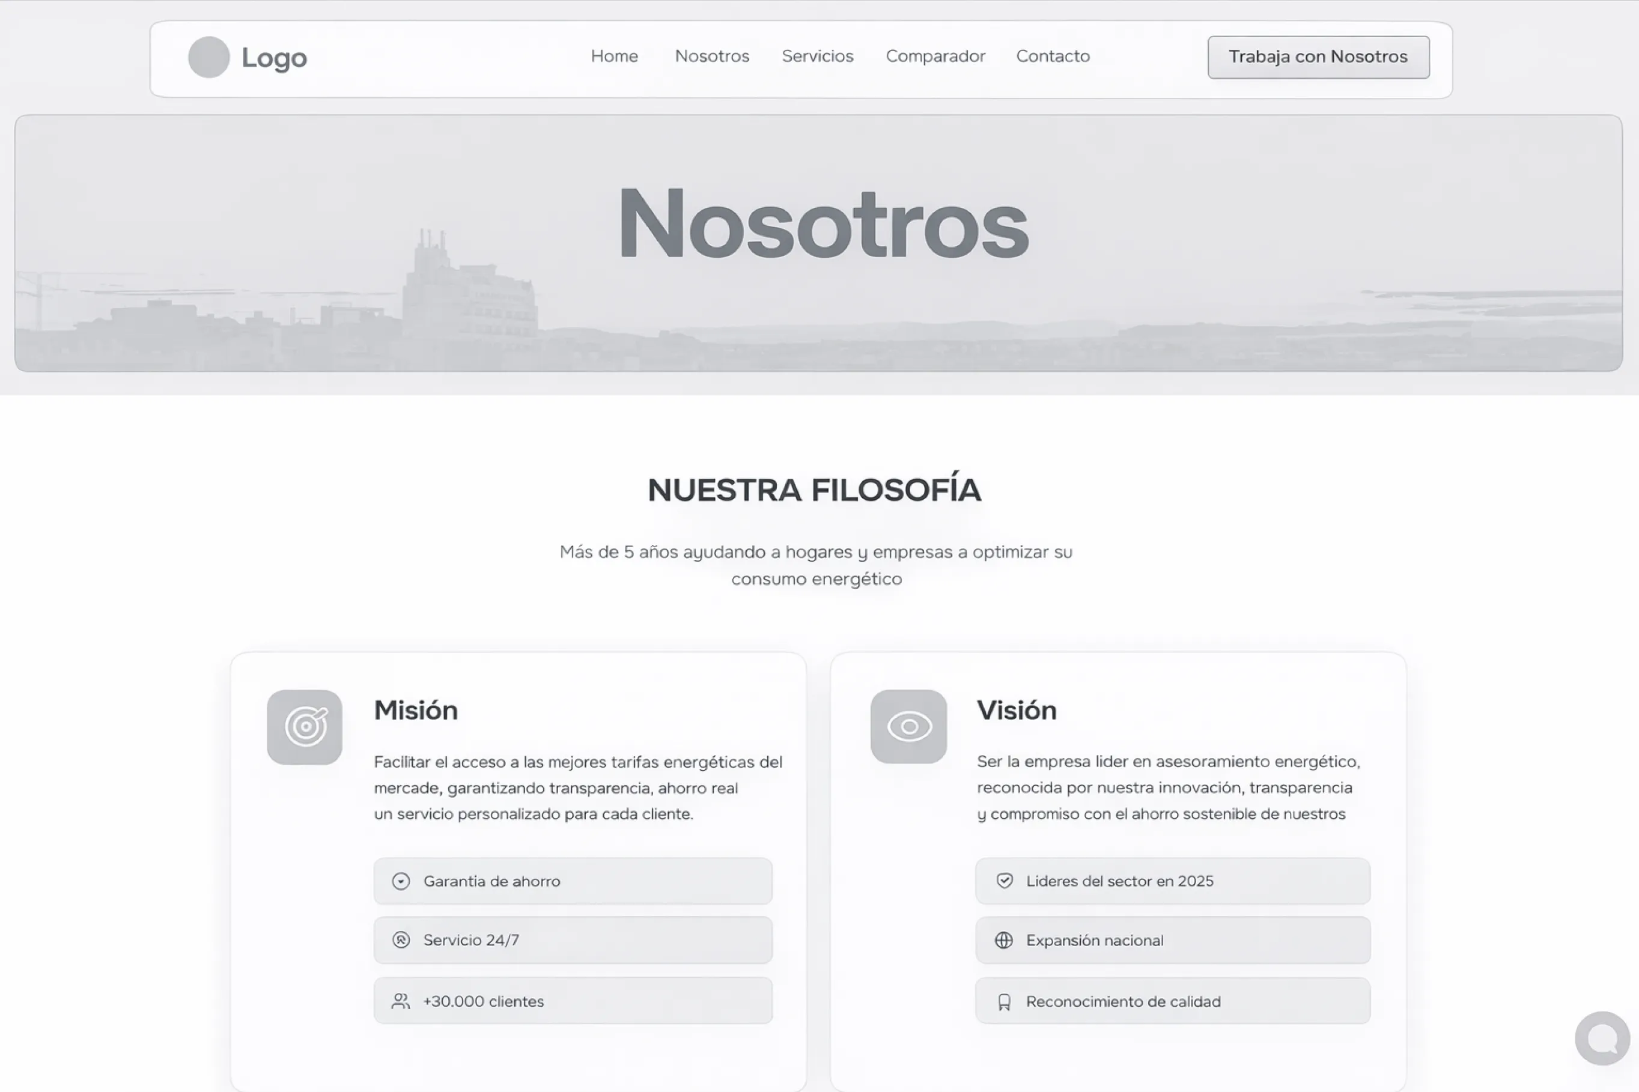Screen dimensions: 1639x1092
Task: Navigate to the Servicios page
Action: pyautogui.click(x=817, y=56)
